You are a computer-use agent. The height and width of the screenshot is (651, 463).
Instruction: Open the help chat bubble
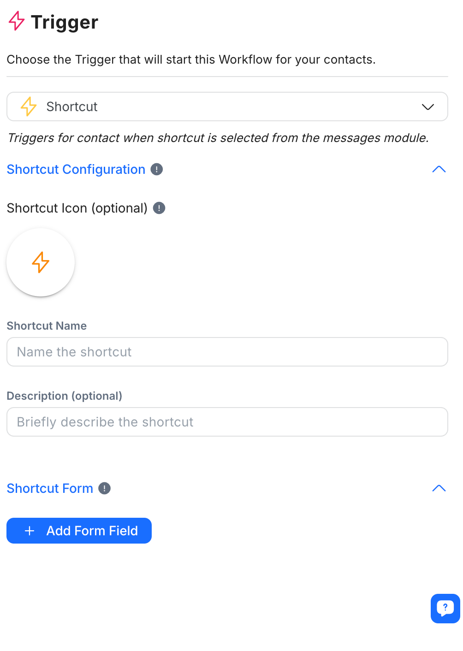(x=445, y=608)
